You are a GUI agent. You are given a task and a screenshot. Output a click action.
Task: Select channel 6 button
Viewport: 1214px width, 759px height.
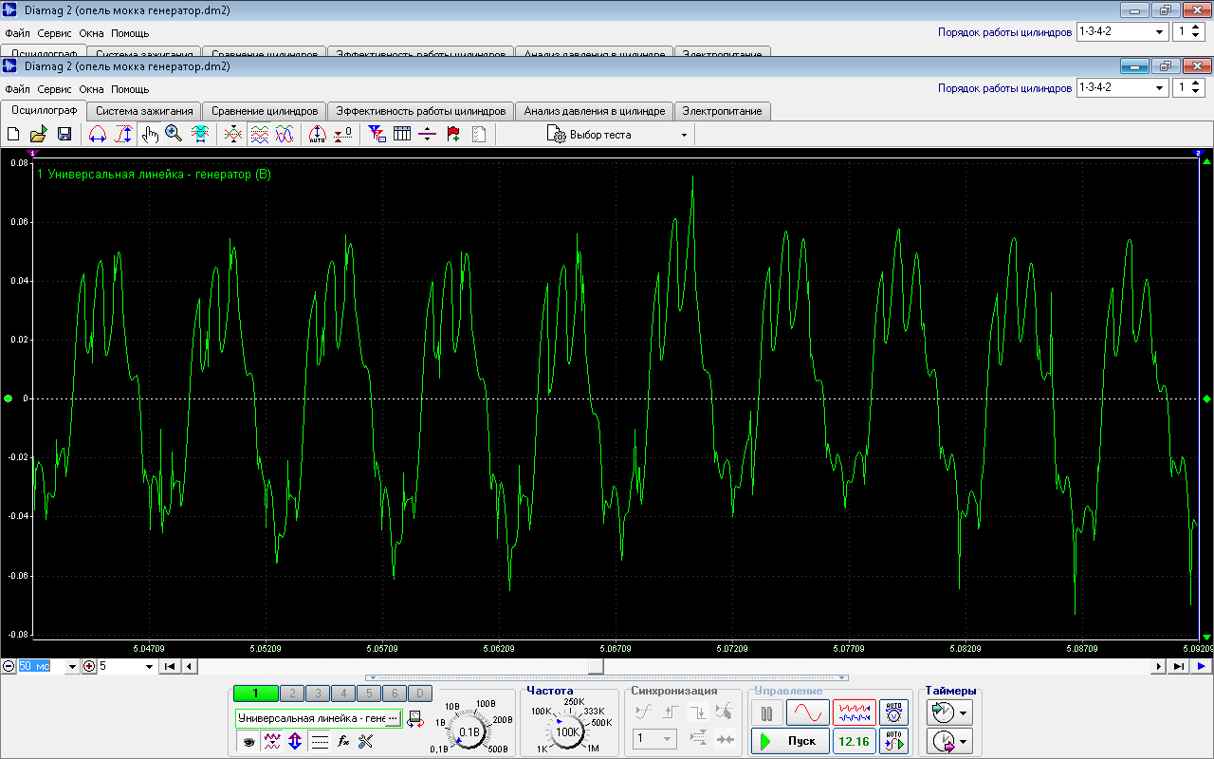pos(395,694)
